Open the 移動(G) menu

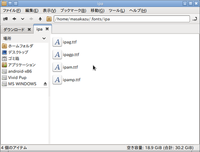tap(97, 10)
